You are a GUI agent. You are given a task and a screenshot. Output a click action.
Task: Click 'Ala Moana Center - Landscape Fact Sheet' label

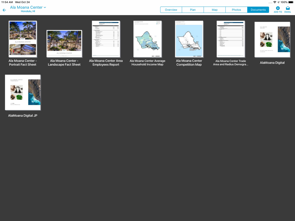click(x=64, y=62)
